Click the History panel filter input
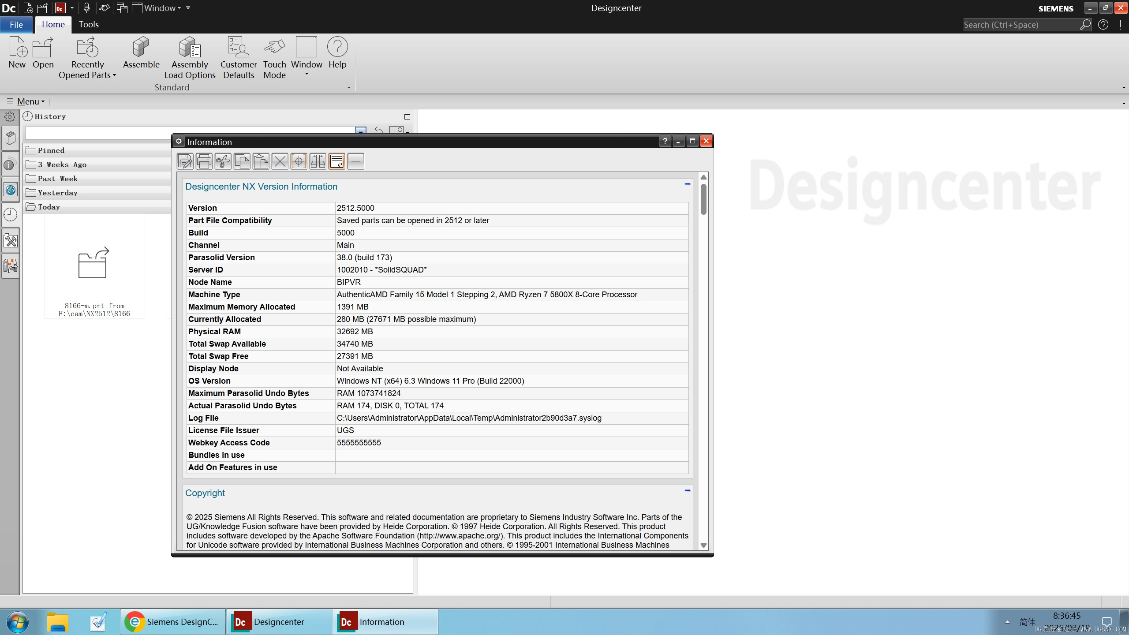1129x635 pixels. tap(191, 132)
